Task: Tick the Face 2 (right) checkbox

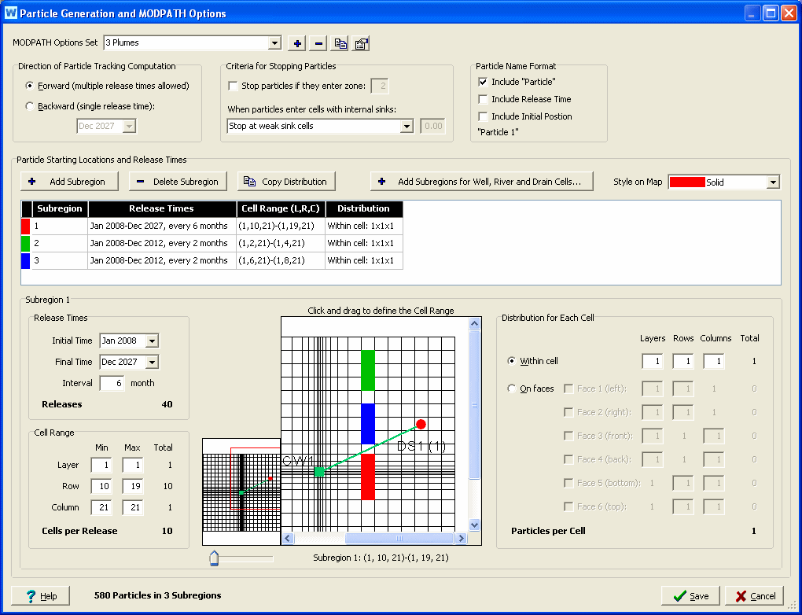Action: coord(568,412)
